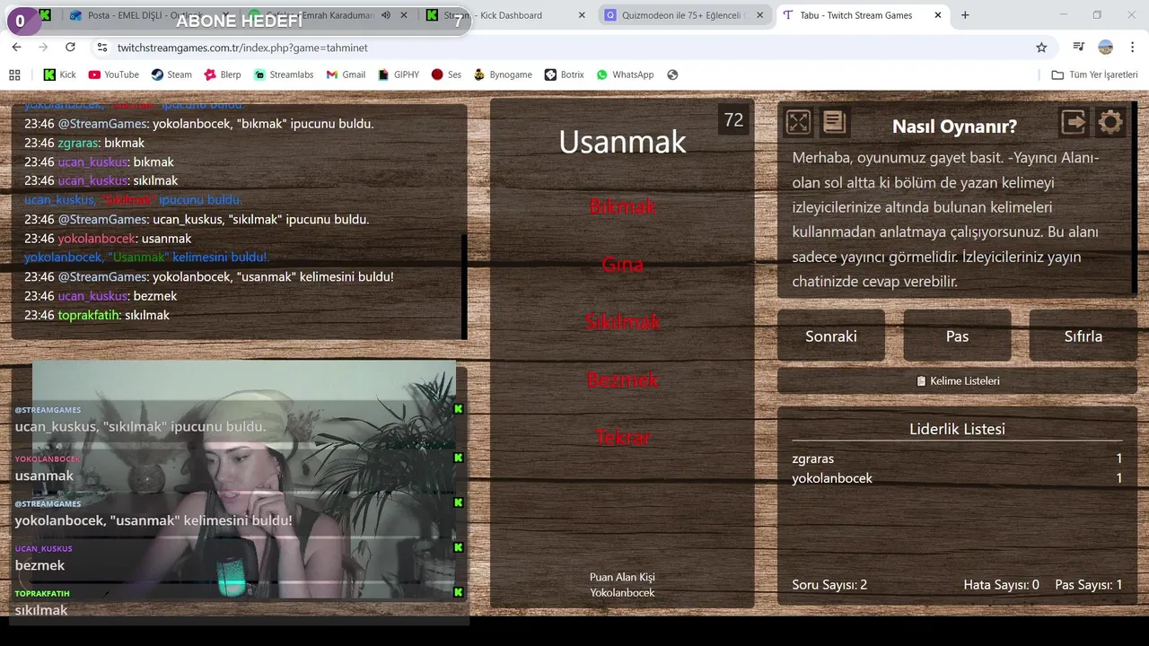Screen dimensions: 1149x646
Task: Close the Tabu - Twitch Stream Games tab
Action: pos(939,15)
